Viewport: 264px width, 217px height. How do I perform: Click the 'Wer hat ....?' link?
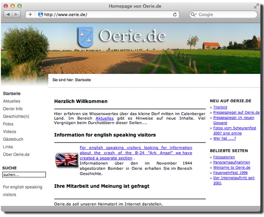pyautogui.click(x=224, y=139)
